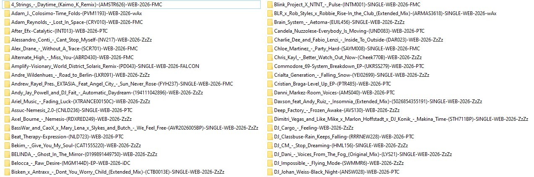Click folder icon of Cristian_Braga Level_Up_EP
This screenshot has width=534, height=177.
(270, 84)
